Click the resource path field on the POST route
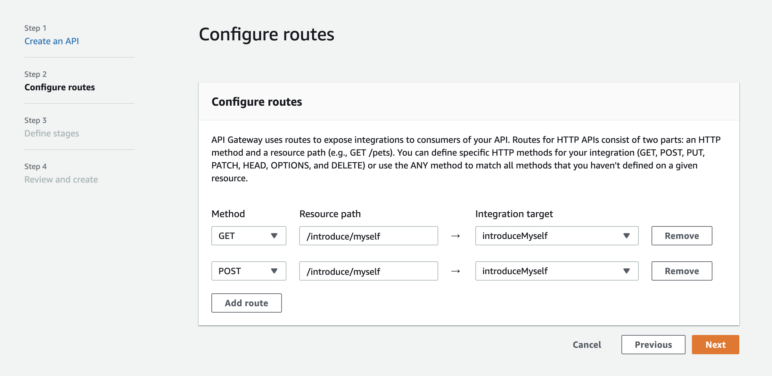This screenshot has width=772, height=376. 368,271
